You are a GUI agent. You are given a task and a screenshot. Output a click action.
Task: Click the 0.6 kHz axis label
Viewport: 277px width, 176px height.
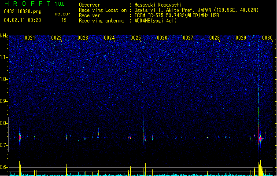pos(4,167)
